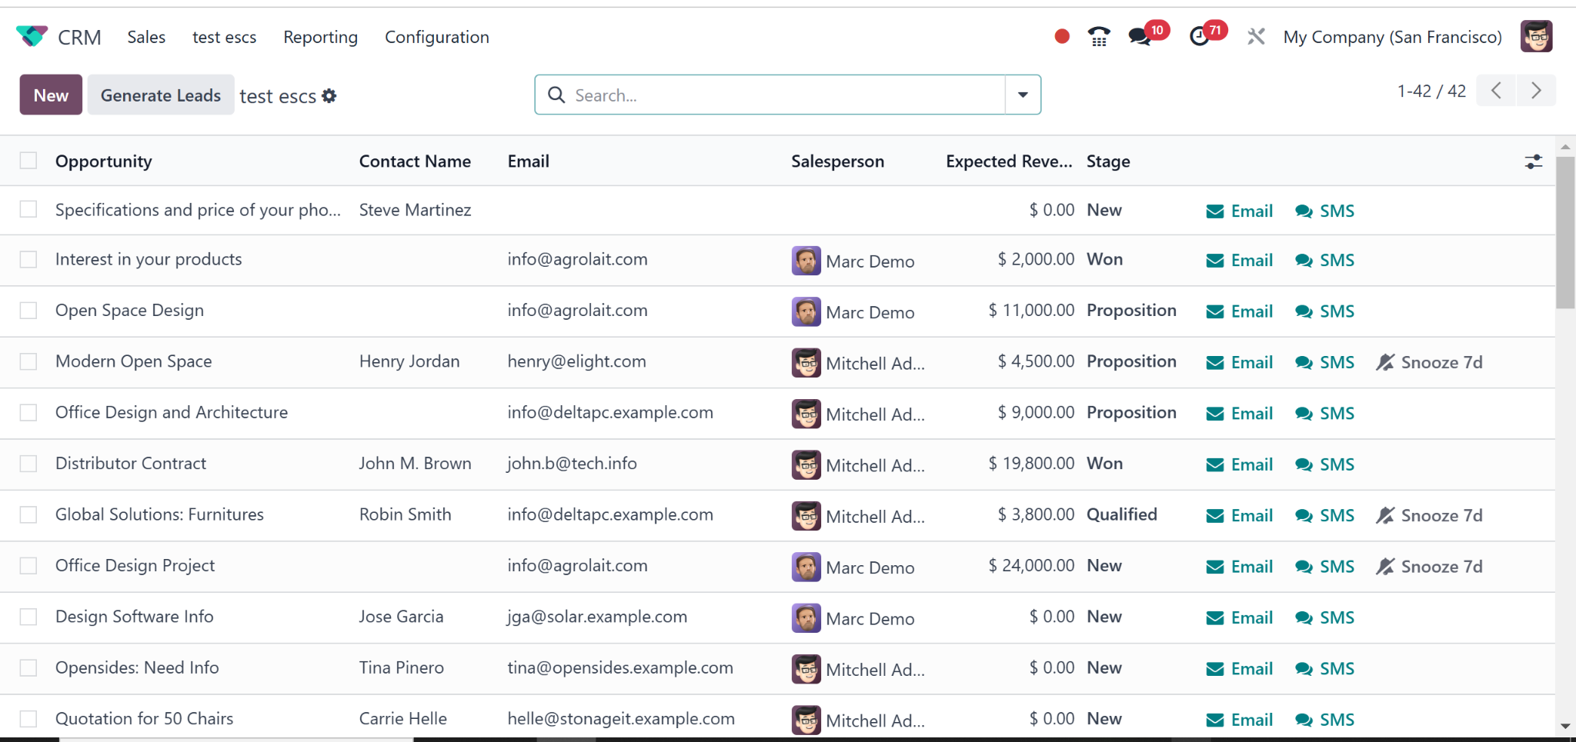Snooze 7d the Modern Open Space opportunity
Viewport: 1576px width, 742px height.
[x=1429, y=362]
